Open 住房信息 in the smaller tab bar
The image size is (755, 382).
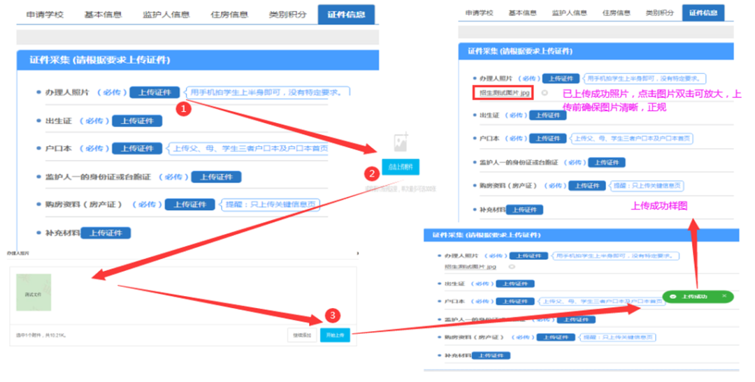tap(617, 13)
